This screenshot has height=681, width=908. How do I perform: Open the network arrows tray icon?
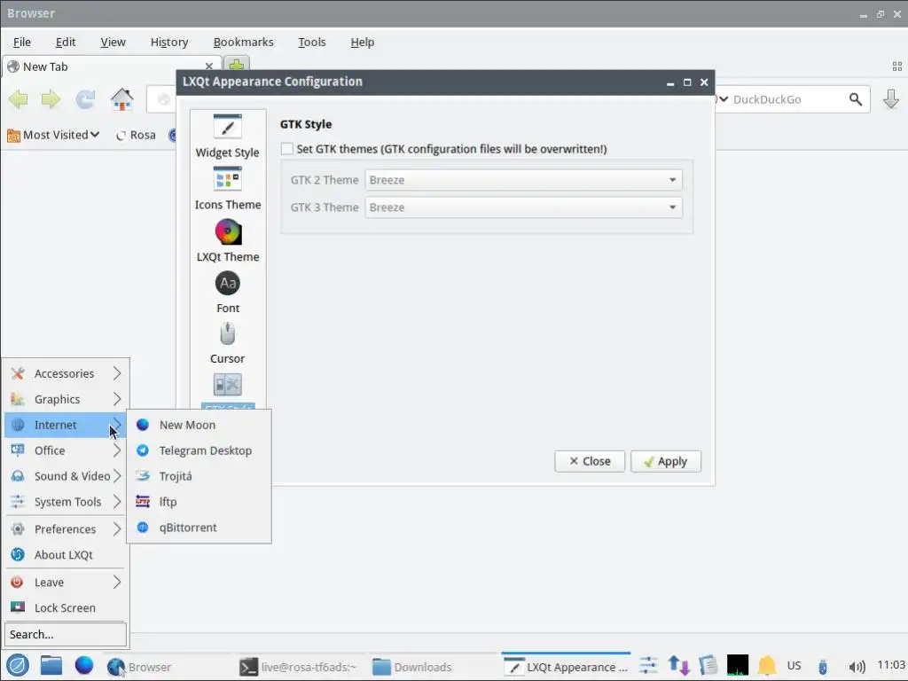(x=678, y=666)
